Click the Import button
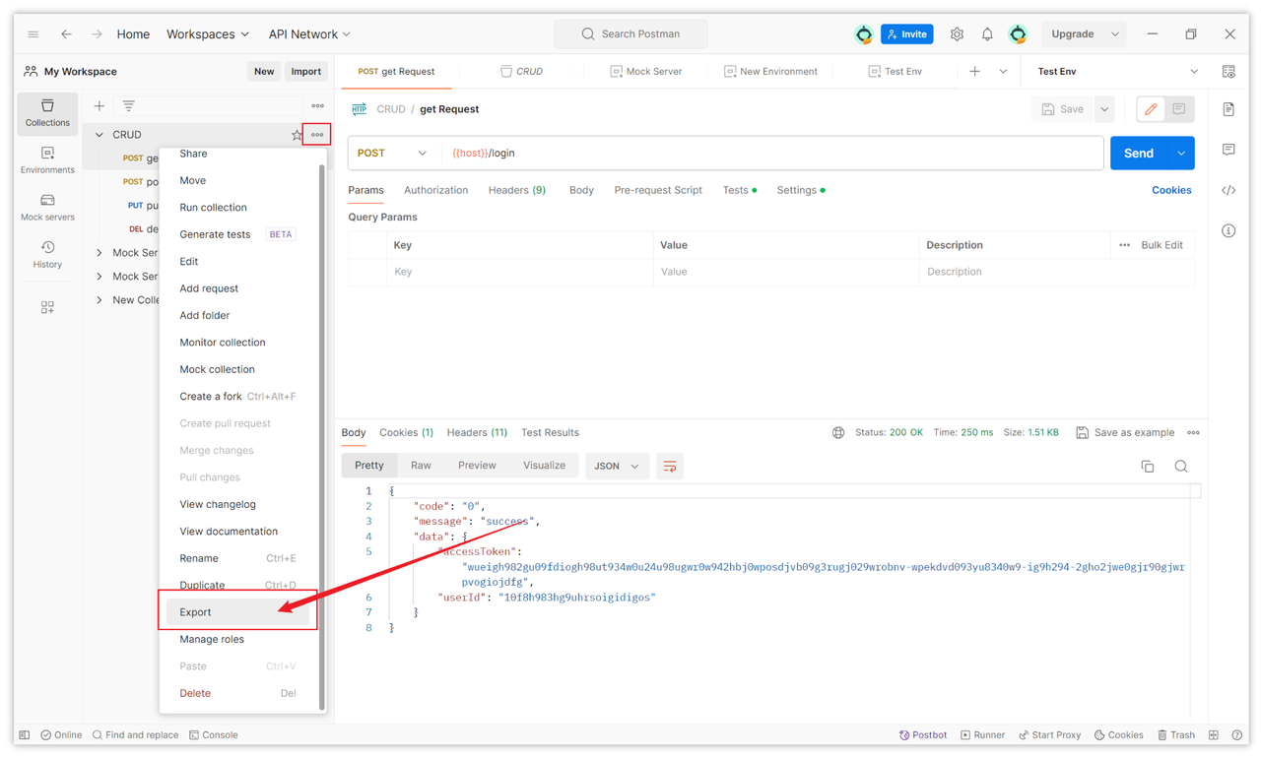 click(306, 71)
